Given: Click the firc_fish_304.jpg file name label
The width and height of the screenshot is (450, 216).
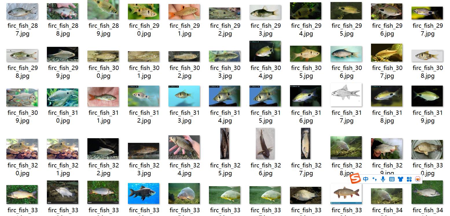Looking at the screenshot, I should (x=266, y=72).
